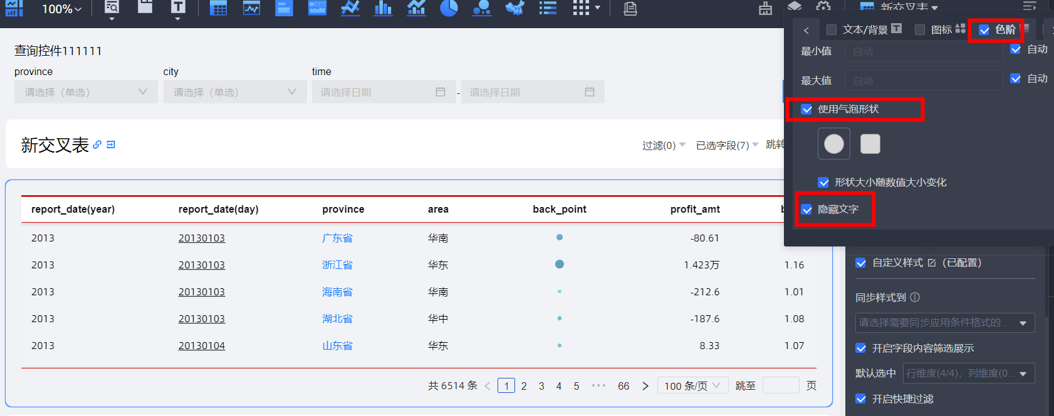Screen dimensions: 1054x416
Task: Click the link icon beside 新交叉表 title
Action: pos(97,145)
